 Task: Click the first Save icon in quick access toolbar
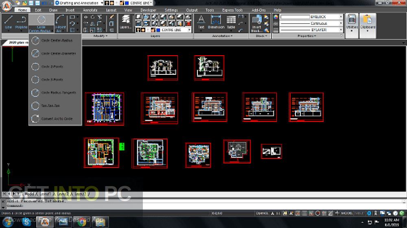(x=31, y=3)
